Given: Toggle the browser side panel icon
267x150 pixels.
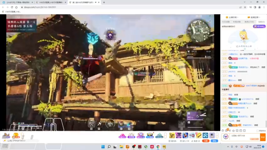Looking at the screenshot, I should point(255,7).
